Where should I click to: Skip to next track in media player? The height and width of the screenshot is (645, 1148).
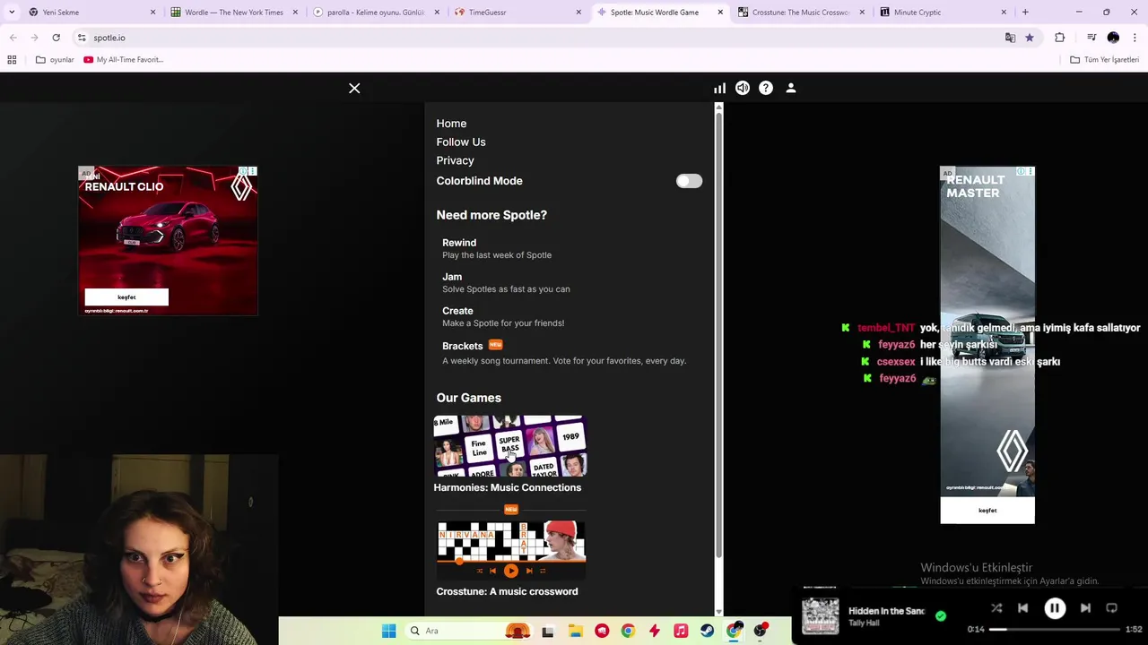tap(1085, 607)
